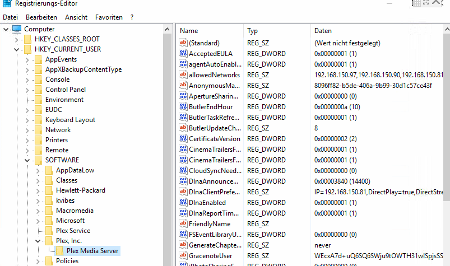450x266 pixels.
Task: Open the Ansicht menu
Action: coord(76,17)
